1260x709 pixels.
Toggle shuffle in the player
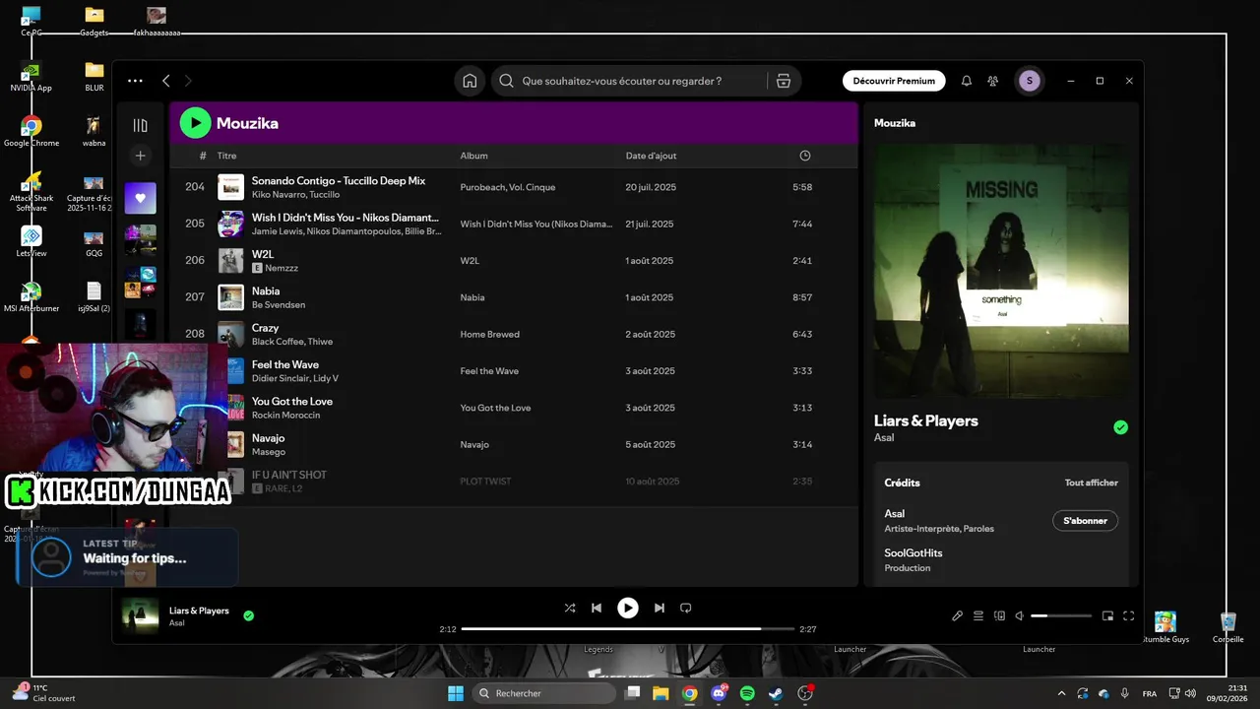(x=569, y=608)
